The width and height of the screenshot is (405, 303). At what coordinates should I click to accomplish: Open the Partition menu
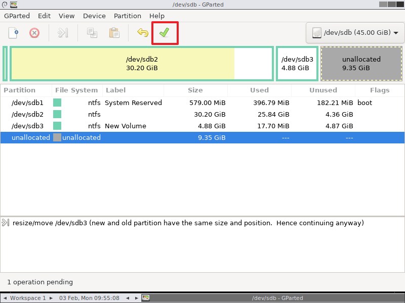click(x=127, y=16)
